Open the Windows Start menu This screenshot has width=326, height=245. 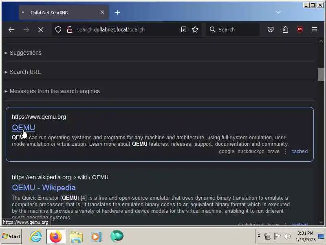click(11, 236)
